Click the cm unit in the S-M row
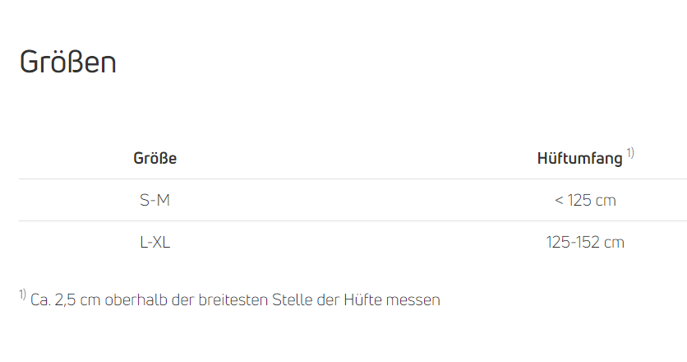 point(606,200)
